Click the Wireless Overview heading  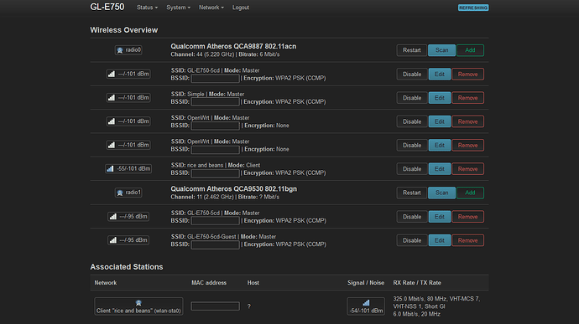pyautogui.click(x=124, y=30)
